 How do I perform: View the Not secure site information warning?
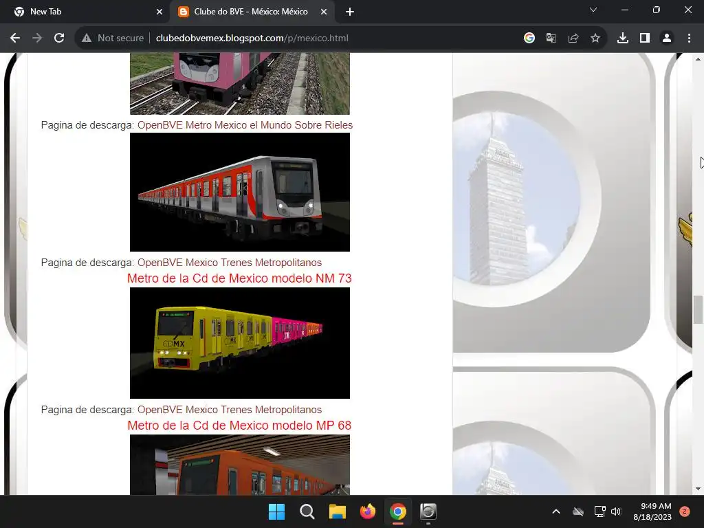tap(113, 38)
